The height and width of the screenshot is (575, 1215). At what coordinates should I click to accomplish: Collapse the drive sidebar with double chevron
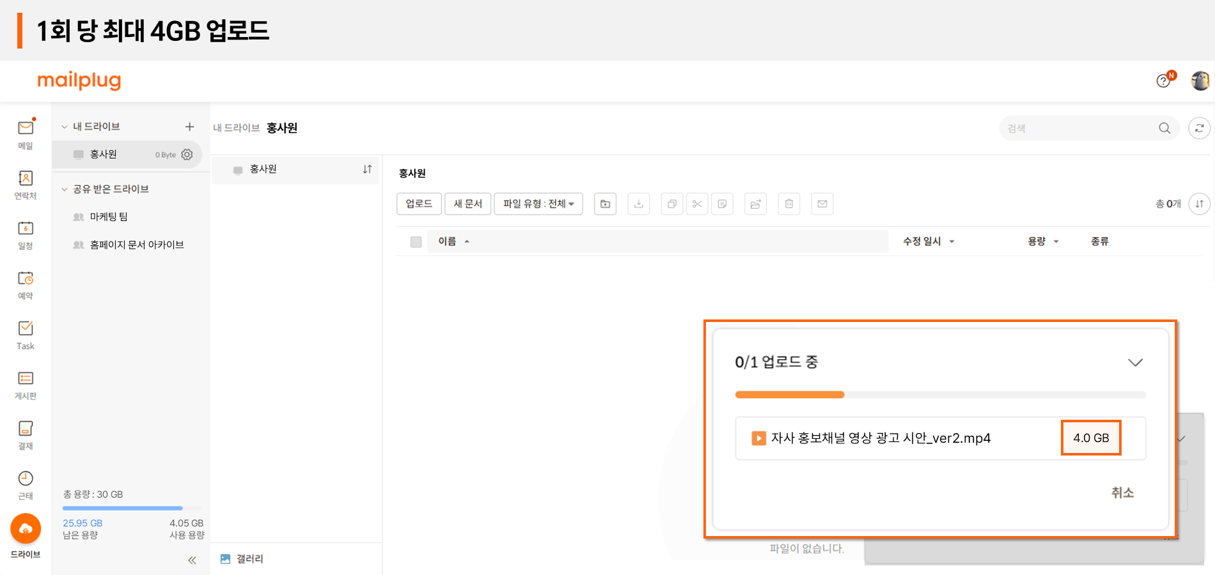coord(192,560)
